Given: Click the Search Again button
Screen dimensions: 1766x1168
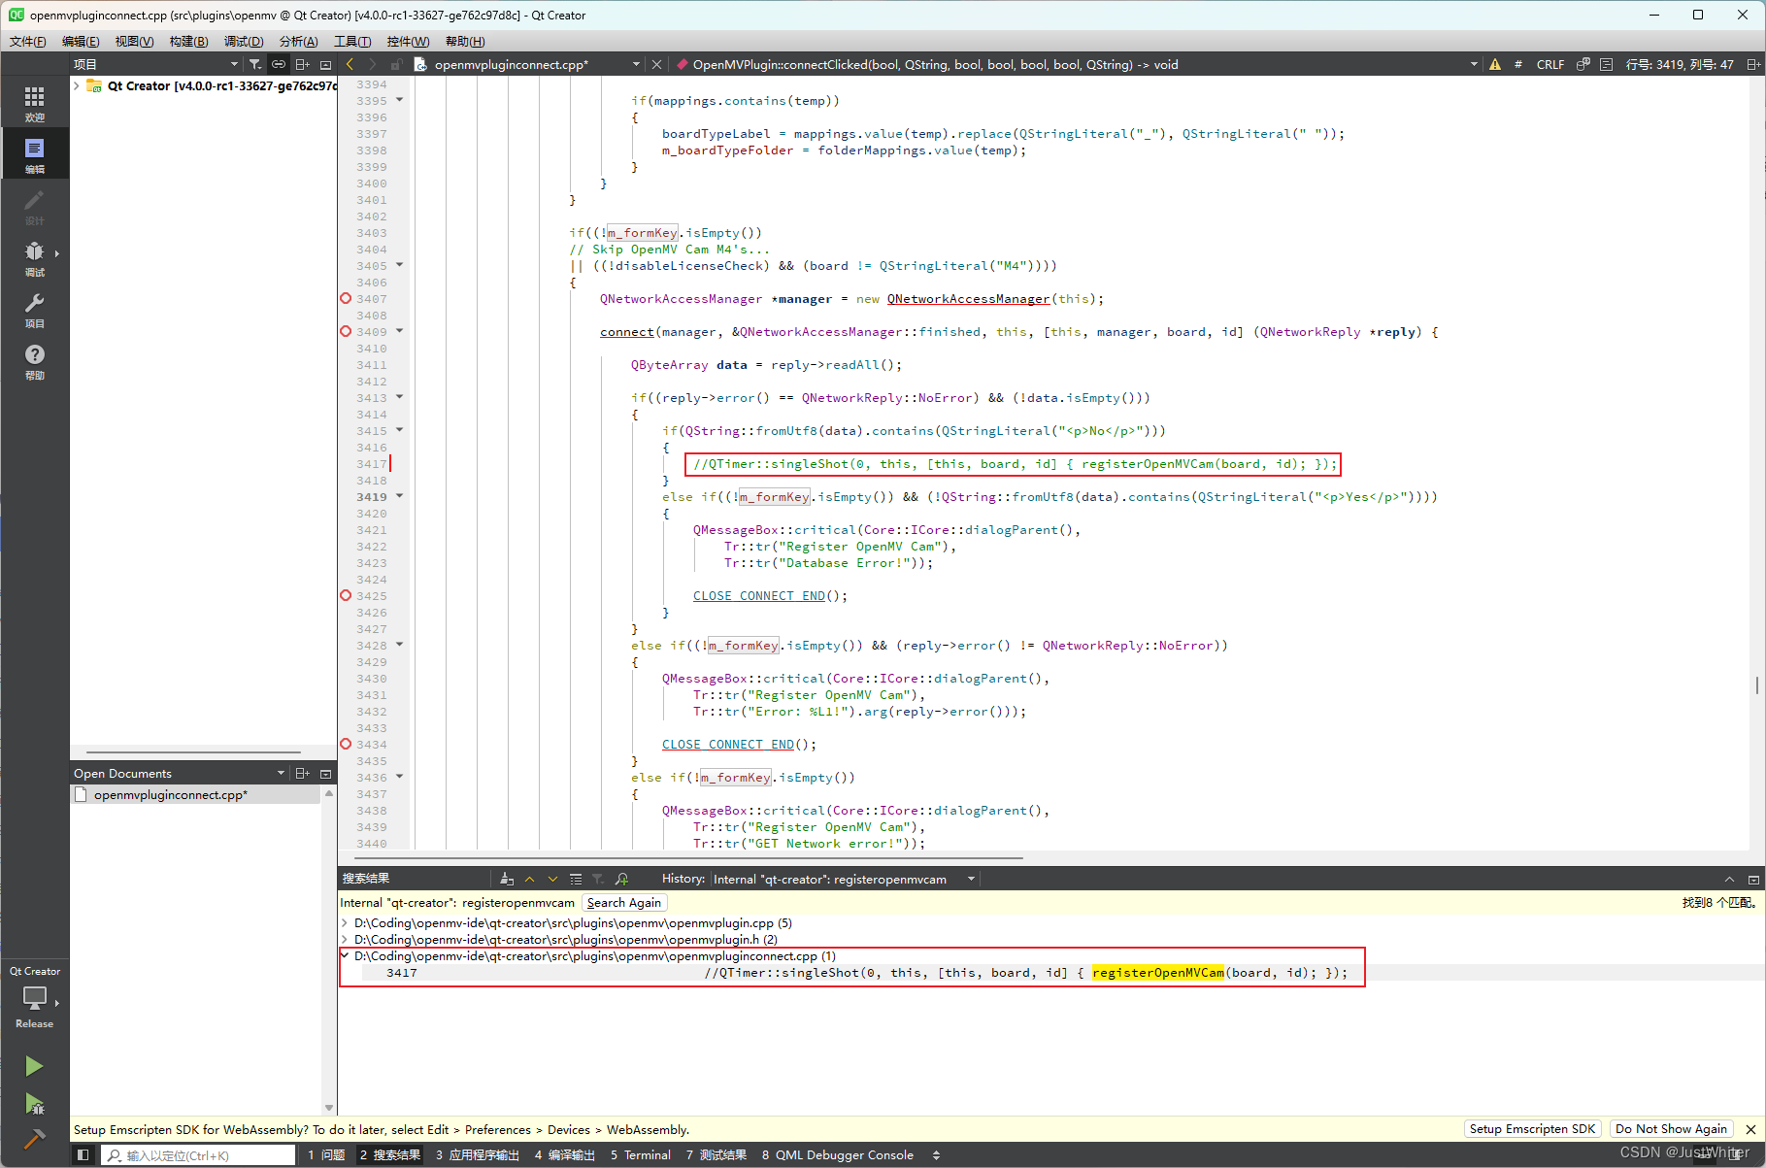Looking at the screenshot, I should (x=623, y=902).
